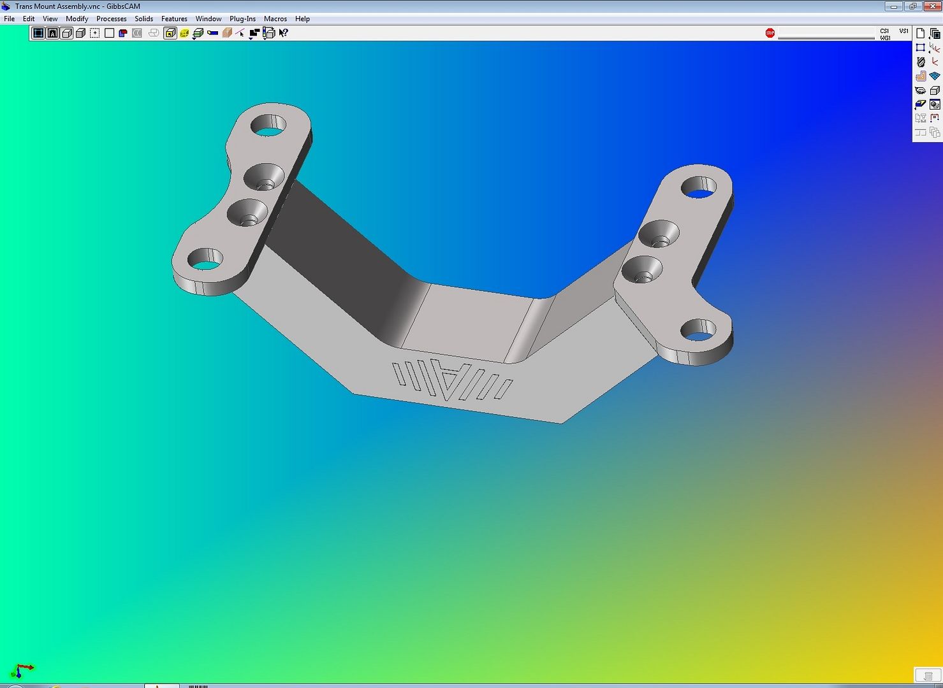The height and width of the screenshot is (688, 943).
Task: Open the solid modeling cube icon
Action: pyautogui.click(x=935, y=90)
